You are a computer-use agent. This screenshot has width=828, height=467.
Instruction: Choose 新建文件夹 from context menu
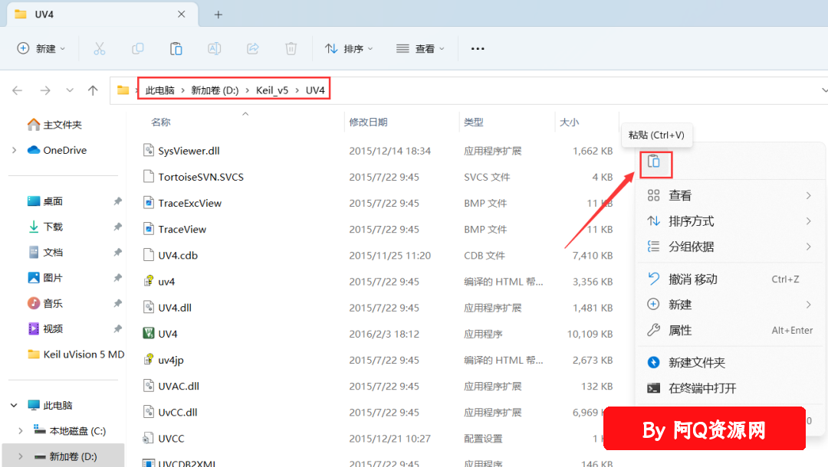[x=696, y=362]
